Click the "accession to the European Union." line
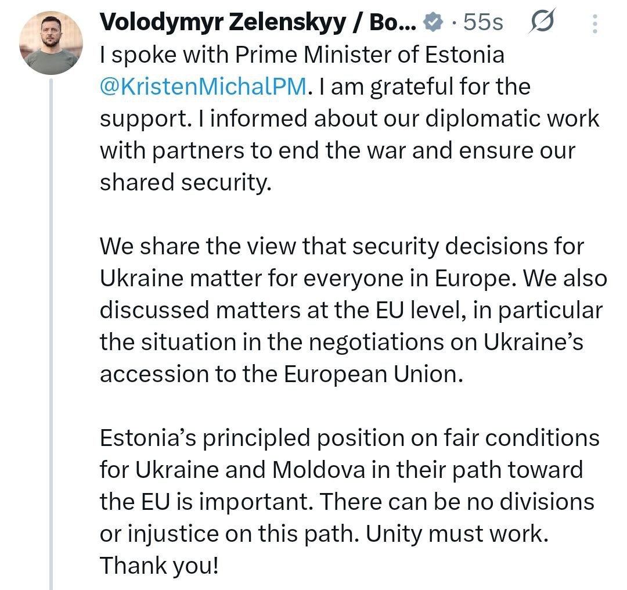Viewport: 627px width, 590px height. (282, 375)
